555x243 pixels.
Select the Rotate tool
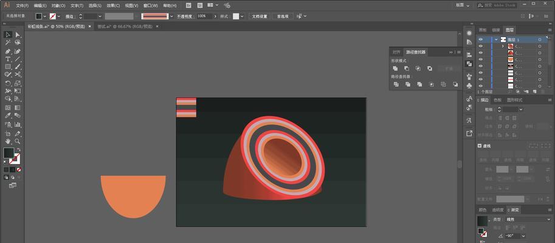[x=8, y=83]
